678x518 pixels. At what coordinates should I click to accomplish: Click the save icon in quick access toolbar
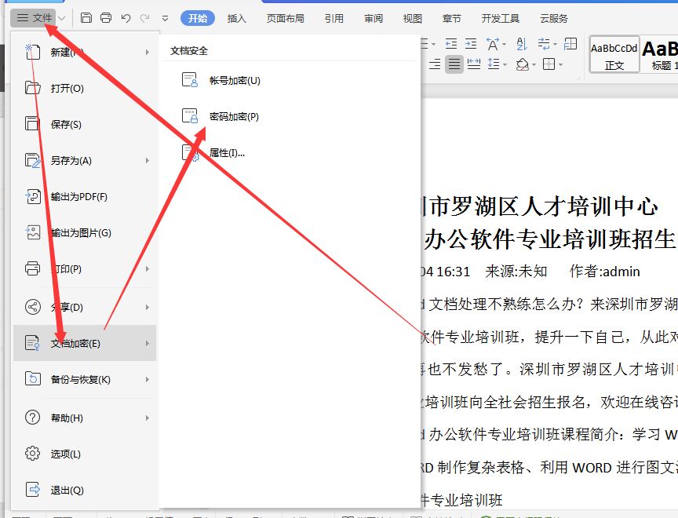86,17
